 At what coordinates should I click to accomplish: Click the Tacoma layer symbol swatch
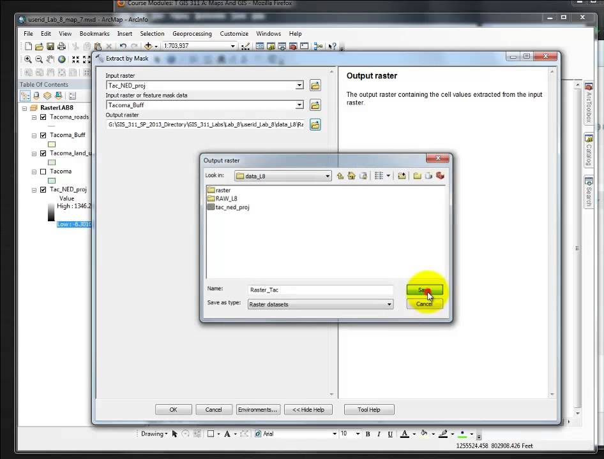52,181
